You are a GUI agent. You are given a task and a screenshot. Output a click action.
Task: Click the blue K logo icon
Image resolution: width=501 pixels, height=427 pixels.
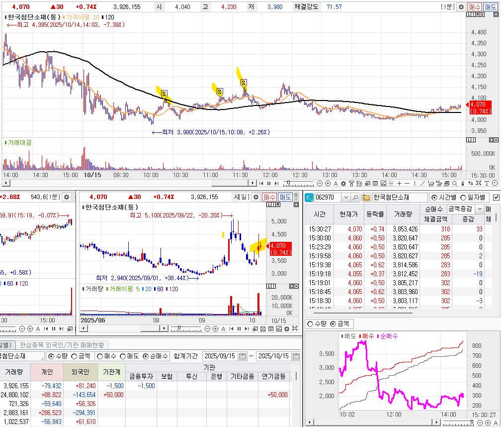click(309, 198)
